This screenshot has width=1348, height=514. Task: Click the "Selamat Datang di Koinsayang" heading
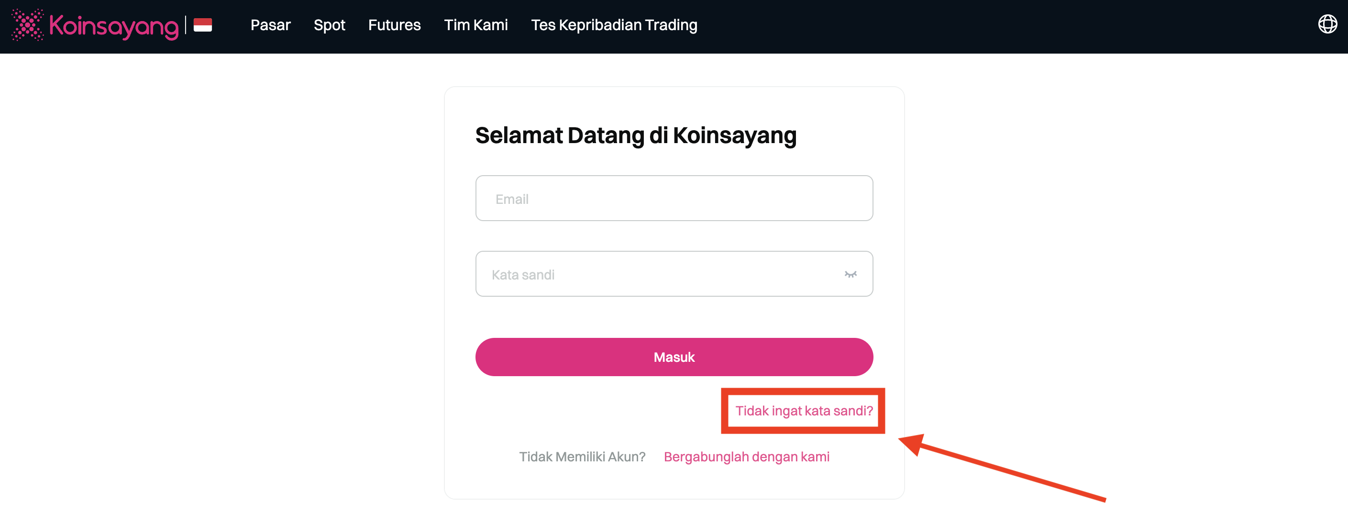point(635,135)
